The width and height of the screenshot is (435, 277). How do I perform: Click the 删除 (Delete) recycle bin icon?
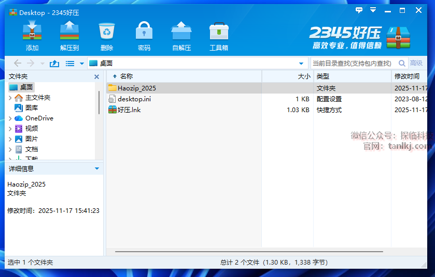point(106,31)
